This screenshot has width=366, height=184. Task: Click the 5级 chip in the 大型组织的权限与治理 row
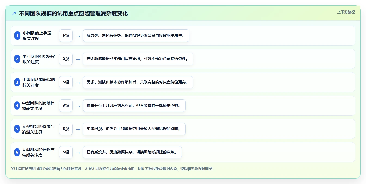(x=66, y=129)
